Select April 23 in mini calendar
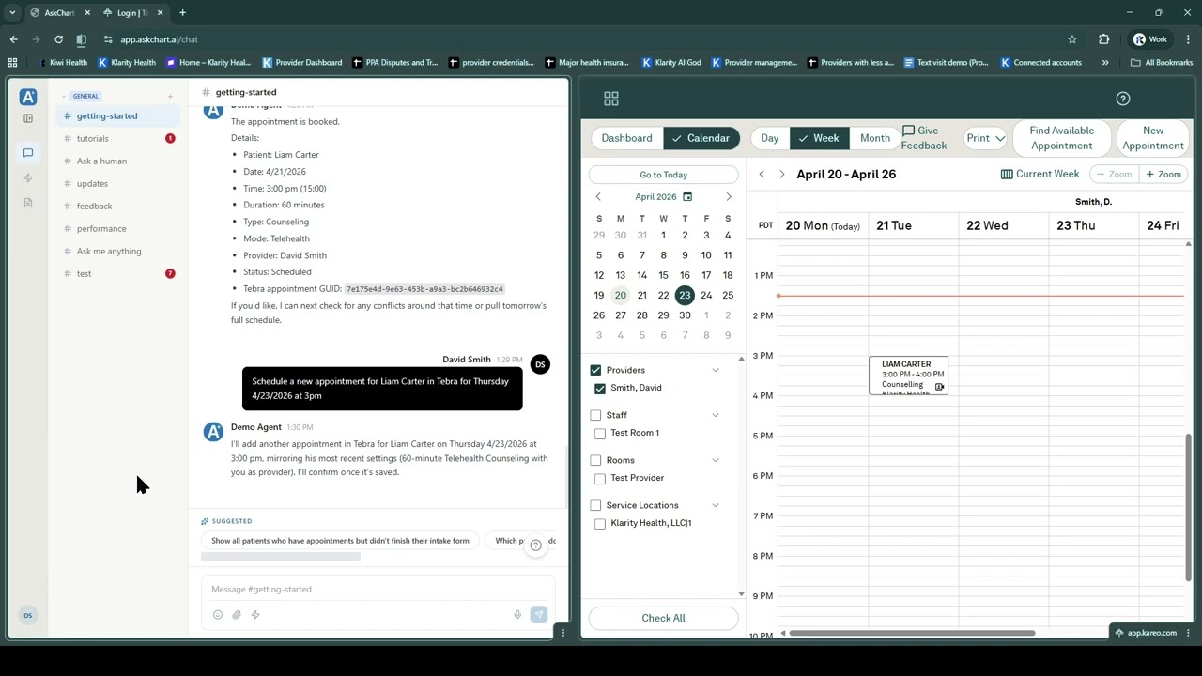This screenshot has height=676, width=1202. tap(685, 296)
